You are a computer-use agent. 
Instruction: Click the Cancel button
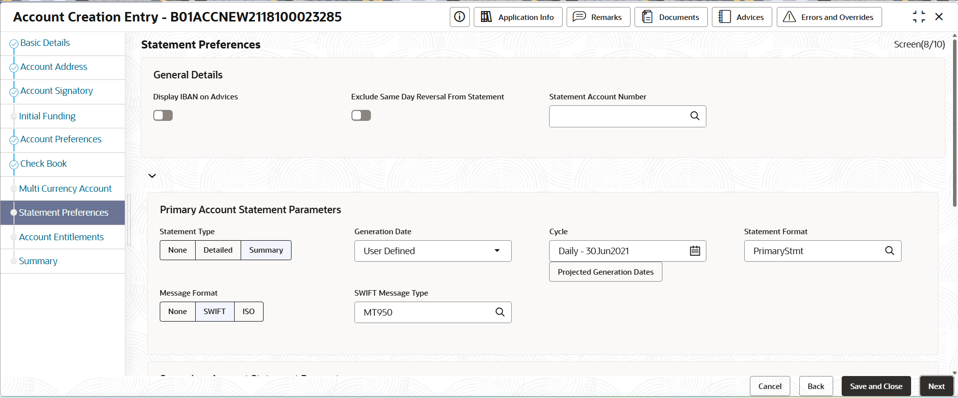(770, 386)
